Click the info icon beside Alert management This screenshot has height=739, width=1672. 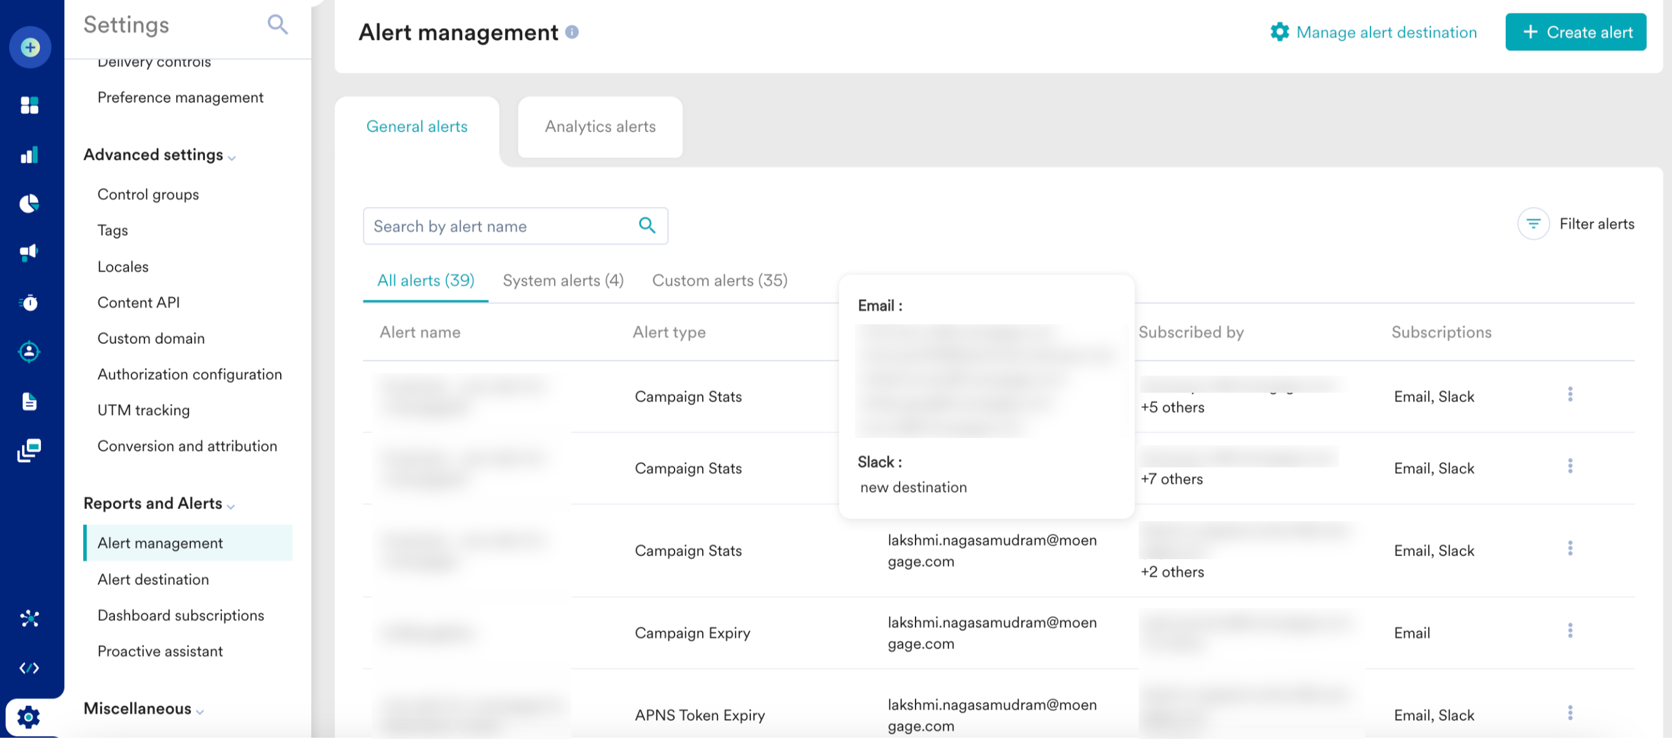click(x=572, y=32)
